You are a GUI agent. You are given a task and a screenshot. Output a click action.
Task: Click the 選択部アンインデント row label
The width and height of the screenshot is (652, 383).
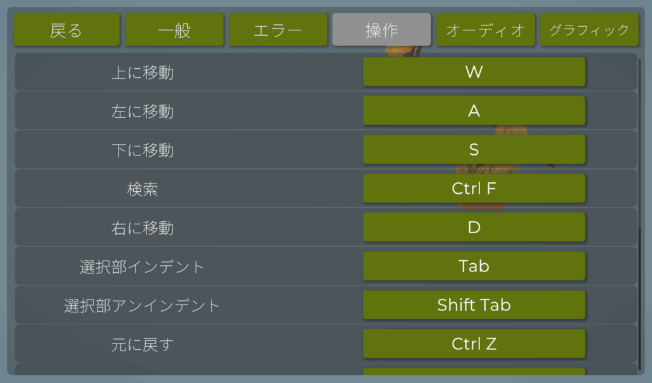142,306
